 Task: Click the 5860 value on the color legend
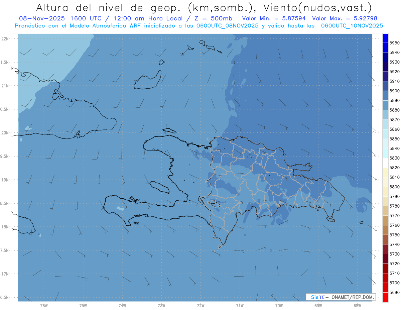(395, 129)
